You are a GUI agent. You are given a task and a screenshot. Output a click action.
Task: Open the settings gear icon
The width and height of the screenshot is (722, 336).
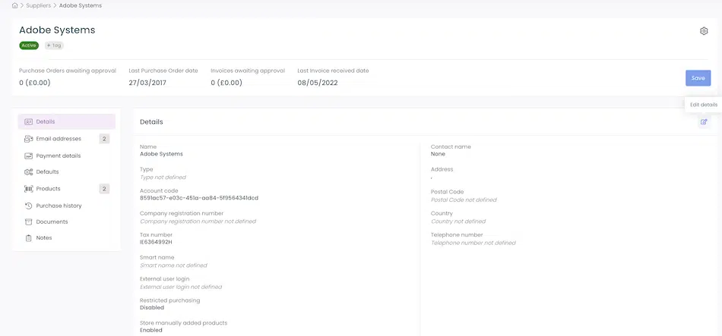pos(704,31)
